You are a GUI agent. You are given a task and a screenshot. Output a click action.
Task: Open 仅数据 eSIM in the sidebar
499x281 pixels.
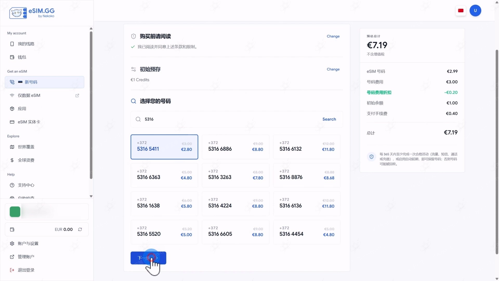[44, 95]
